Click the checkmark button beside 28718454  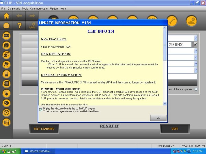point(195,44)
